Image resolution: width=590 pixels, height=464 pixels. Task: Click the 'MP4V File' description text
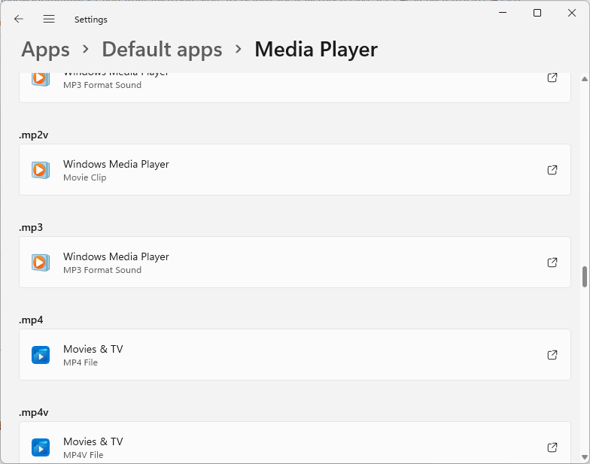pyautogui.click(x=83, y=455)
